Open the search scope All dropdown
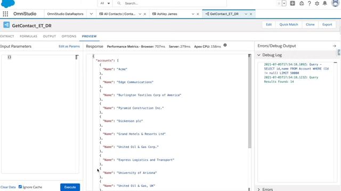Viewport: 341px width, 191px height. tap(105, 3)
